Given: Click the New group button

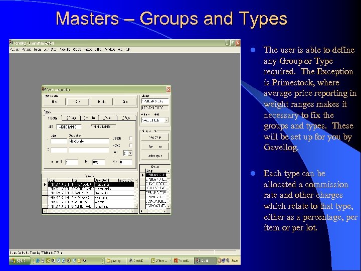Looking at the screenshot, I should pyautogui.click(x=155, y=138).
